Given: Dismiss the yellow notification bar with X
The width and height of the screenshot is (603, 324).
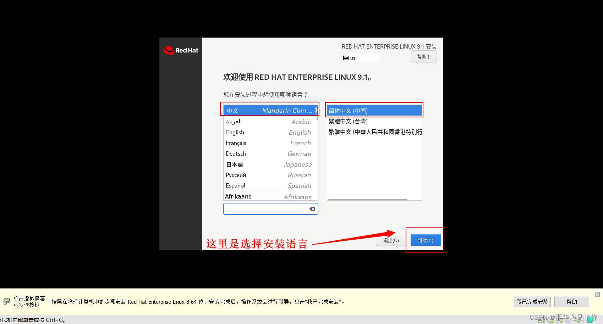Looking at the screenshot, I should (x=597, y=294).
